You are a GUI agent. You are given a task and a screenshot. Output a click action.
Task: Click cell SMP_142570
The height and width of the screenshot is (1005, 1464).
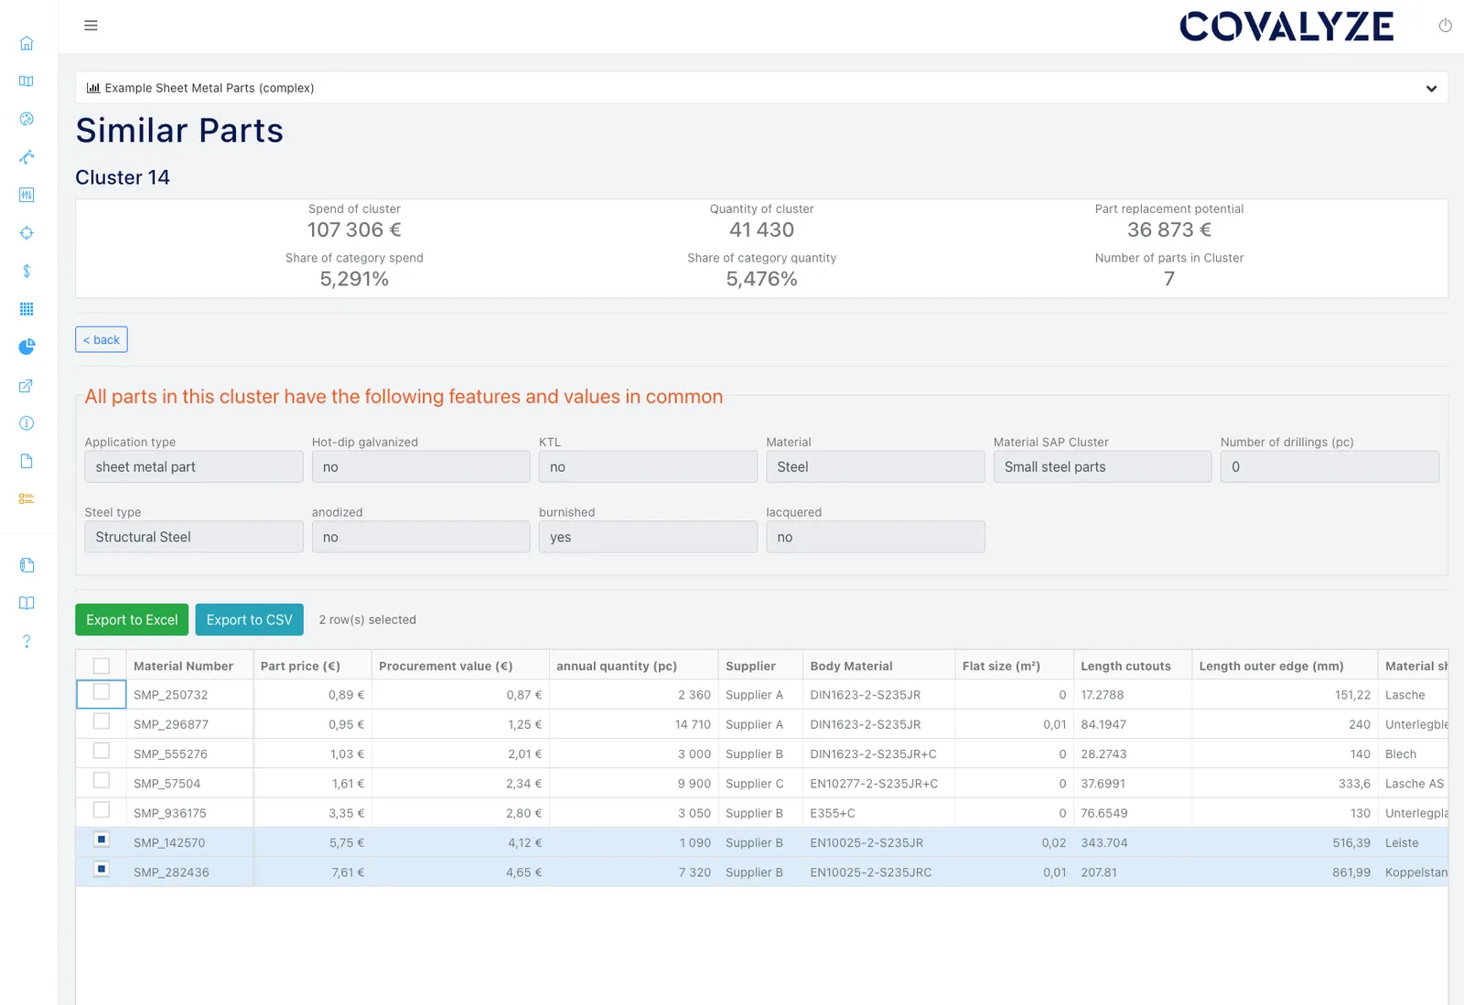click(x=189, y=843)
